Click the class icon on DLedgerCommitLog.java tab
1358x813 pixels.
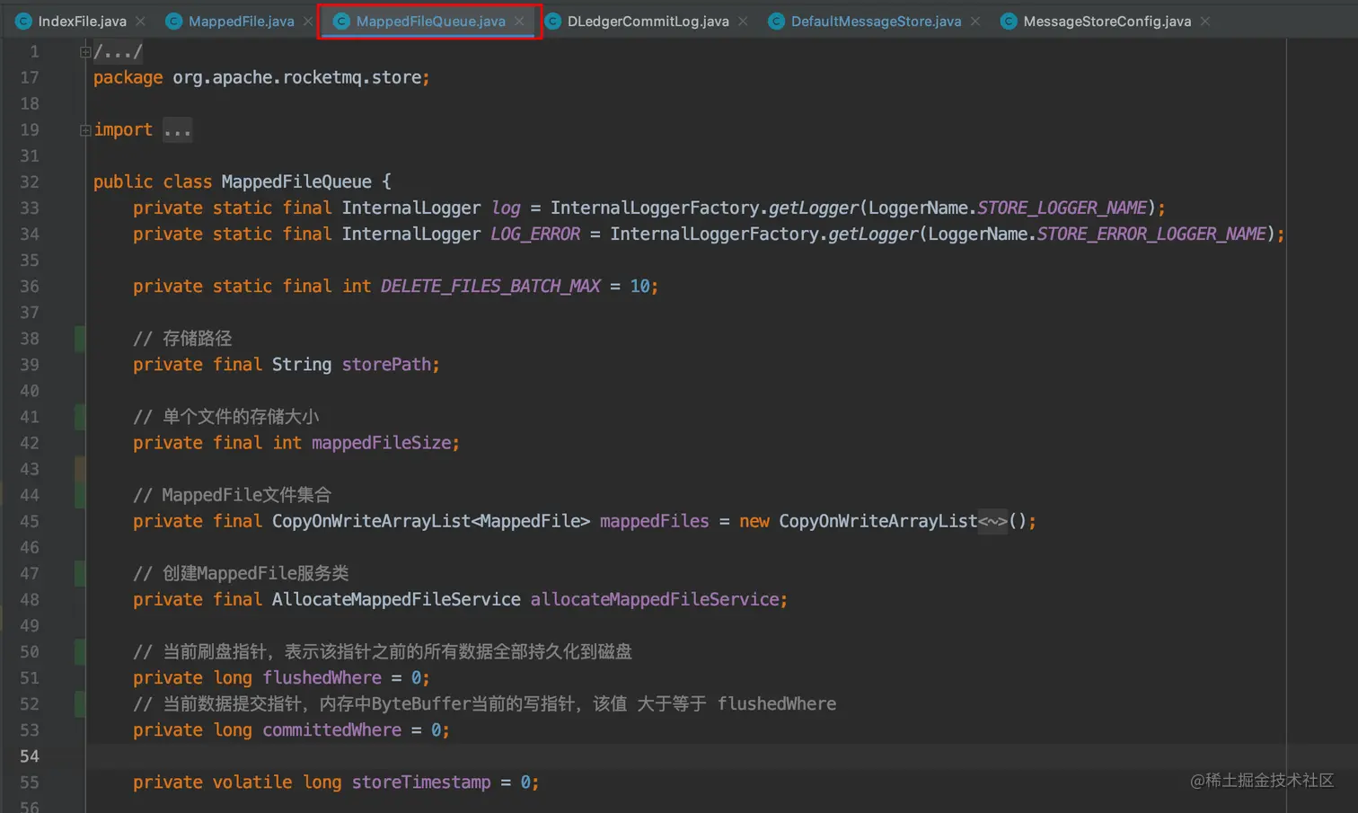[x=553, y=22]
